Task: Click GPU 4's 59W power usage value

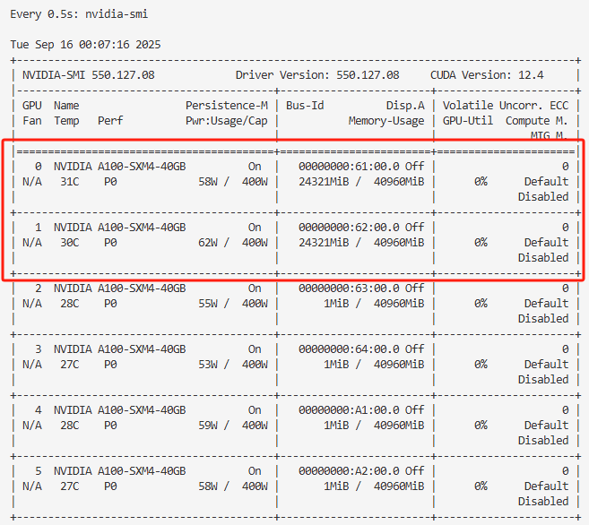Action: 209,425
